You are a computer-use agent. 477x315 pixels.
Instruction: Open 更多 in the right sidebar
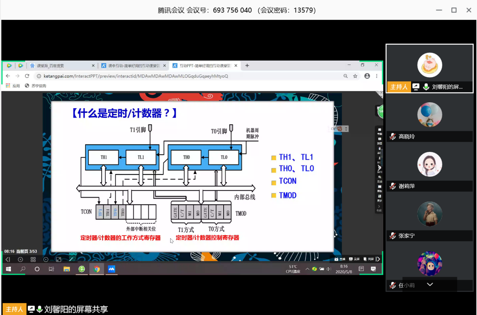tap(379, 198)
